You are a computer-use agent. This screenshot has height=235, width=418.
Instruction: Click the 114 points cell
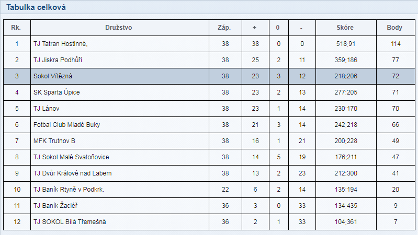(396, 44)
